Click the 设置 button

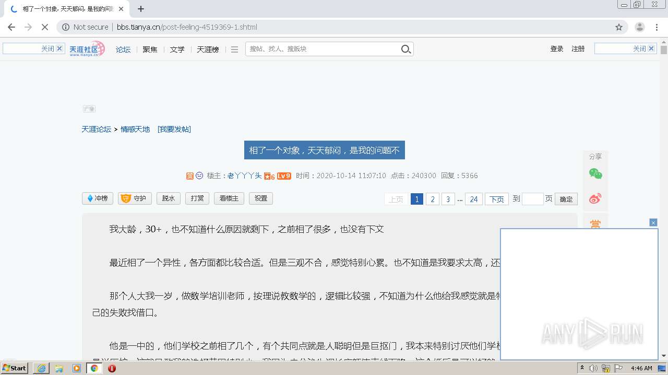(x=261, y=198)
